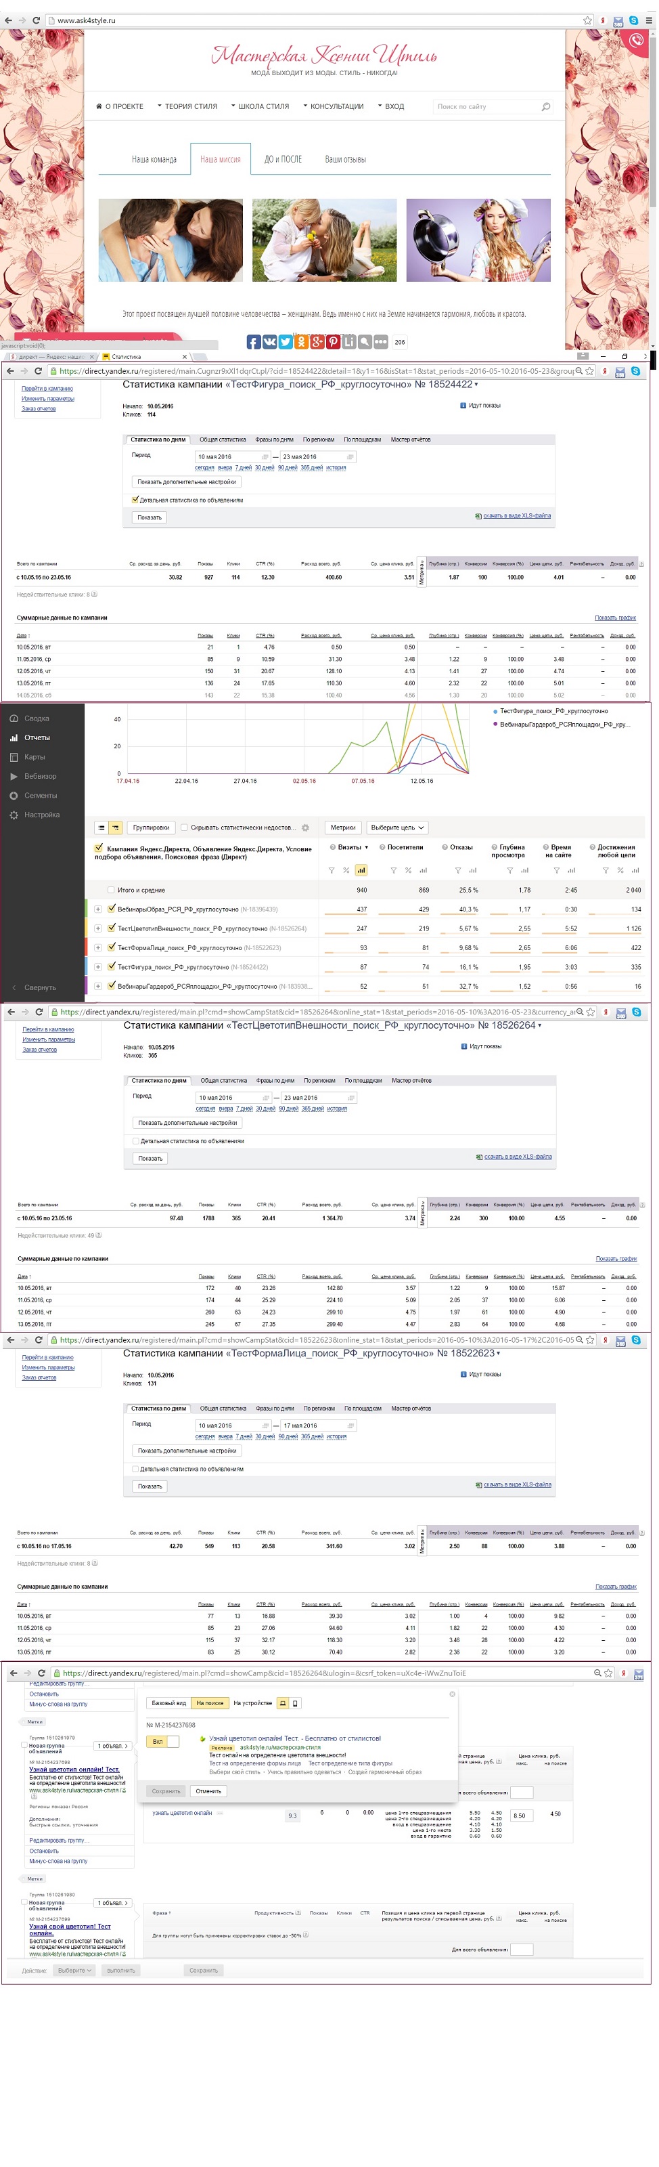Open Настройка in the Metrika sidebar
This screenshot has width=659, height=2167.
coord(41,817)
